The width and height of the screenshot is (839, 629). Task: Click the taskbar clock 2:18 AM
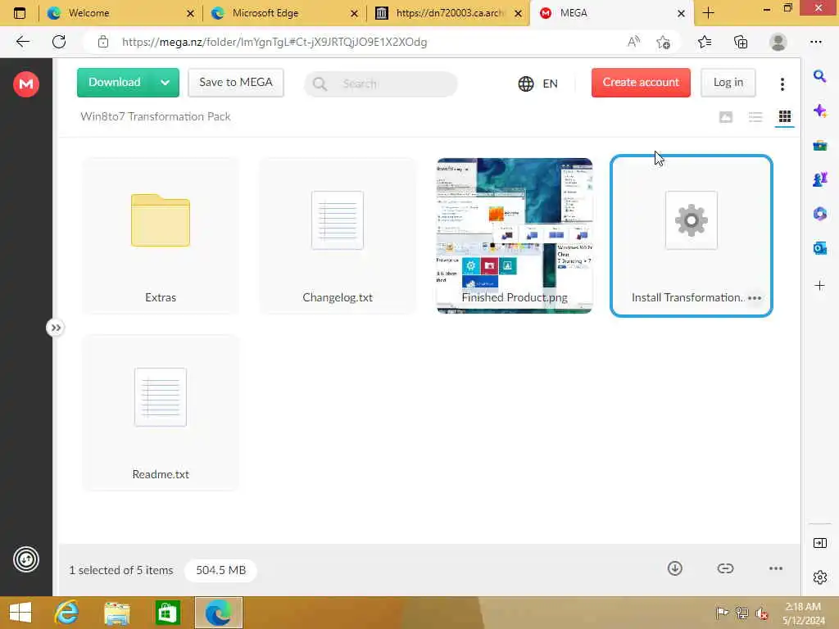tap(803, 607)
